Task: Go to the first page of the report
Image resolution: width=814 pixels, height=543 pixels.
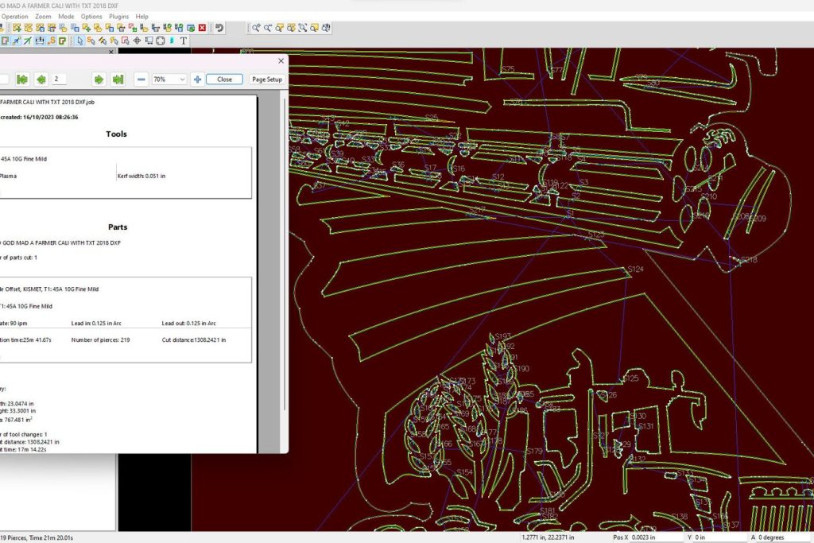Action: coord(22,80)
